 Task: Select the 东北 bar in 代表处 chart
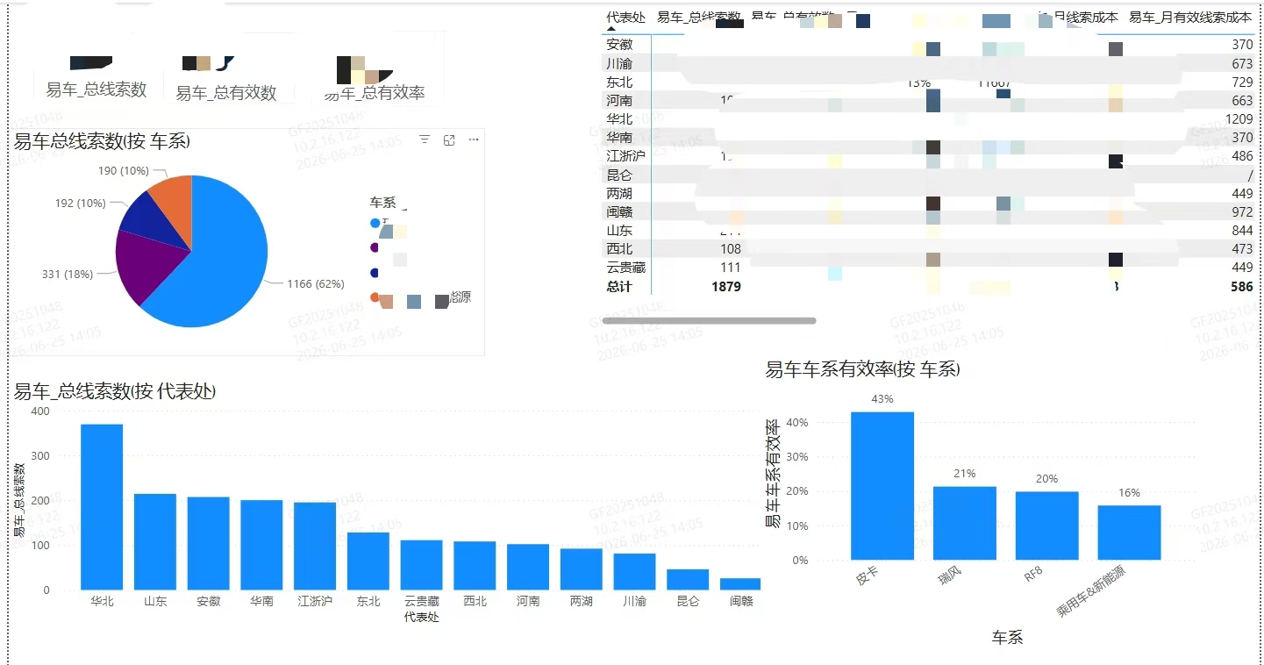[x=368, y=561]
